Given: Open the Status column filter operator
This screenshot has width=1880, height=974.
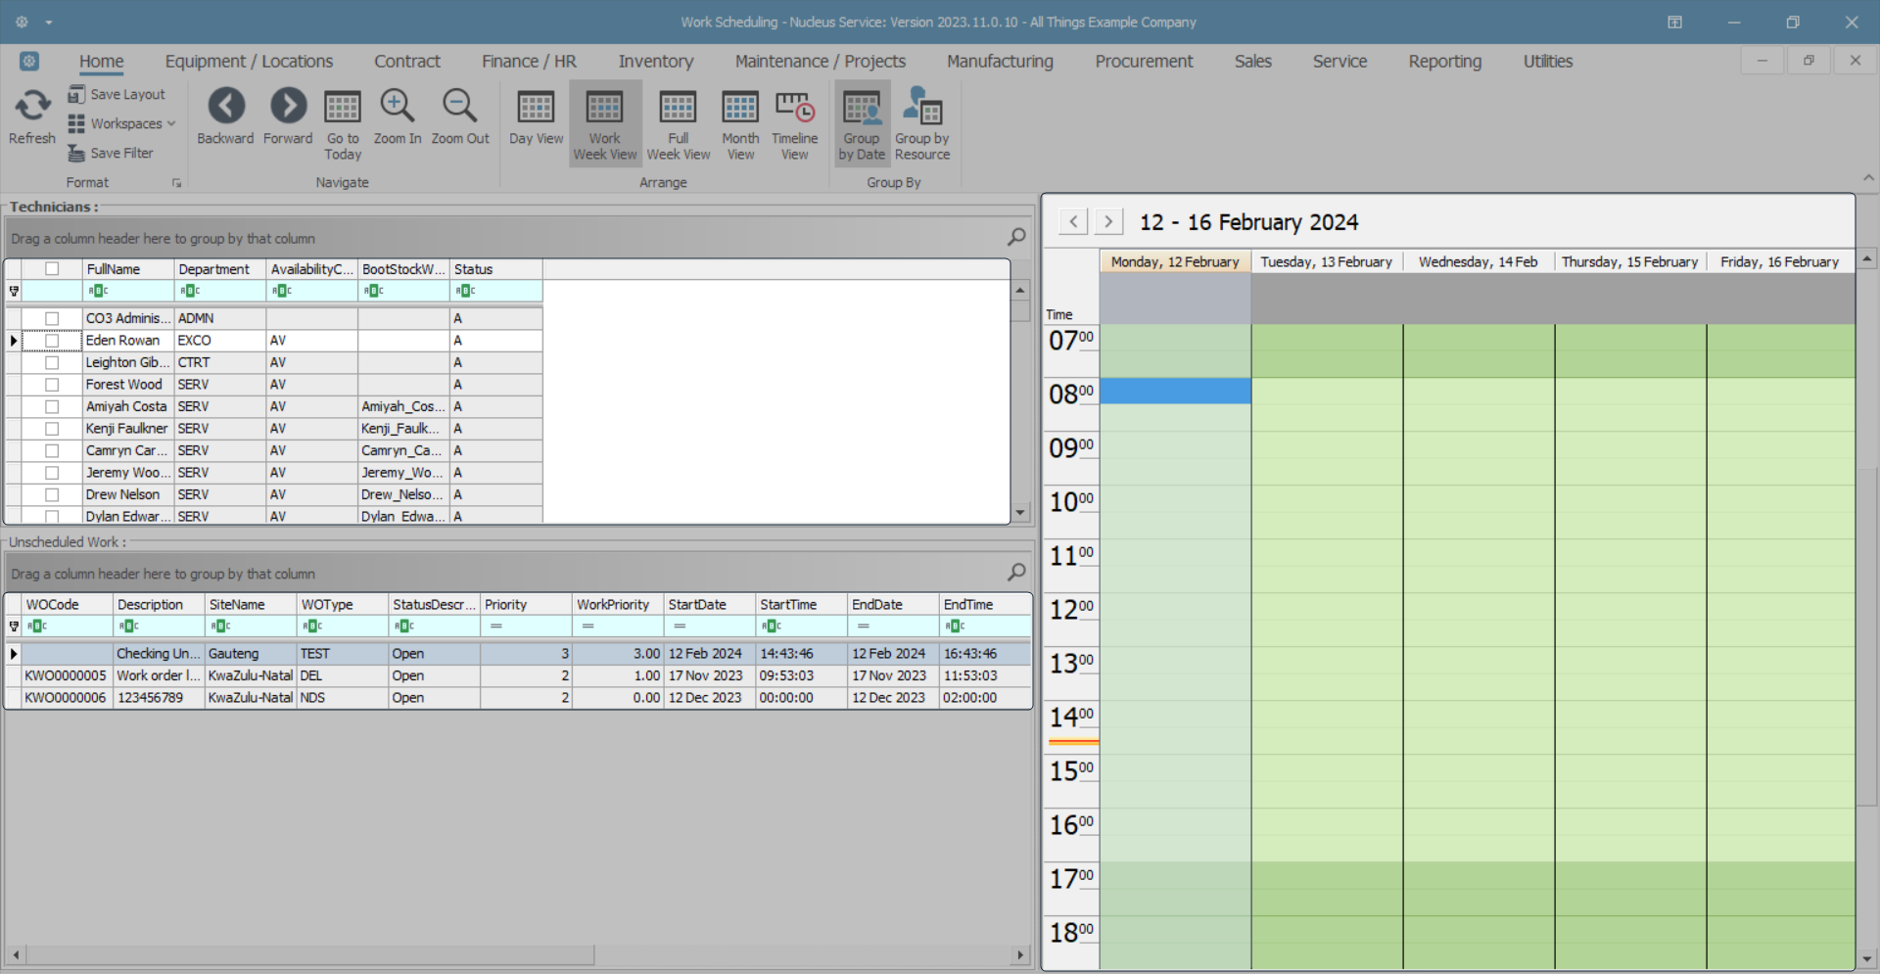Looking at the screenshot, I should (x=465, y=291).
